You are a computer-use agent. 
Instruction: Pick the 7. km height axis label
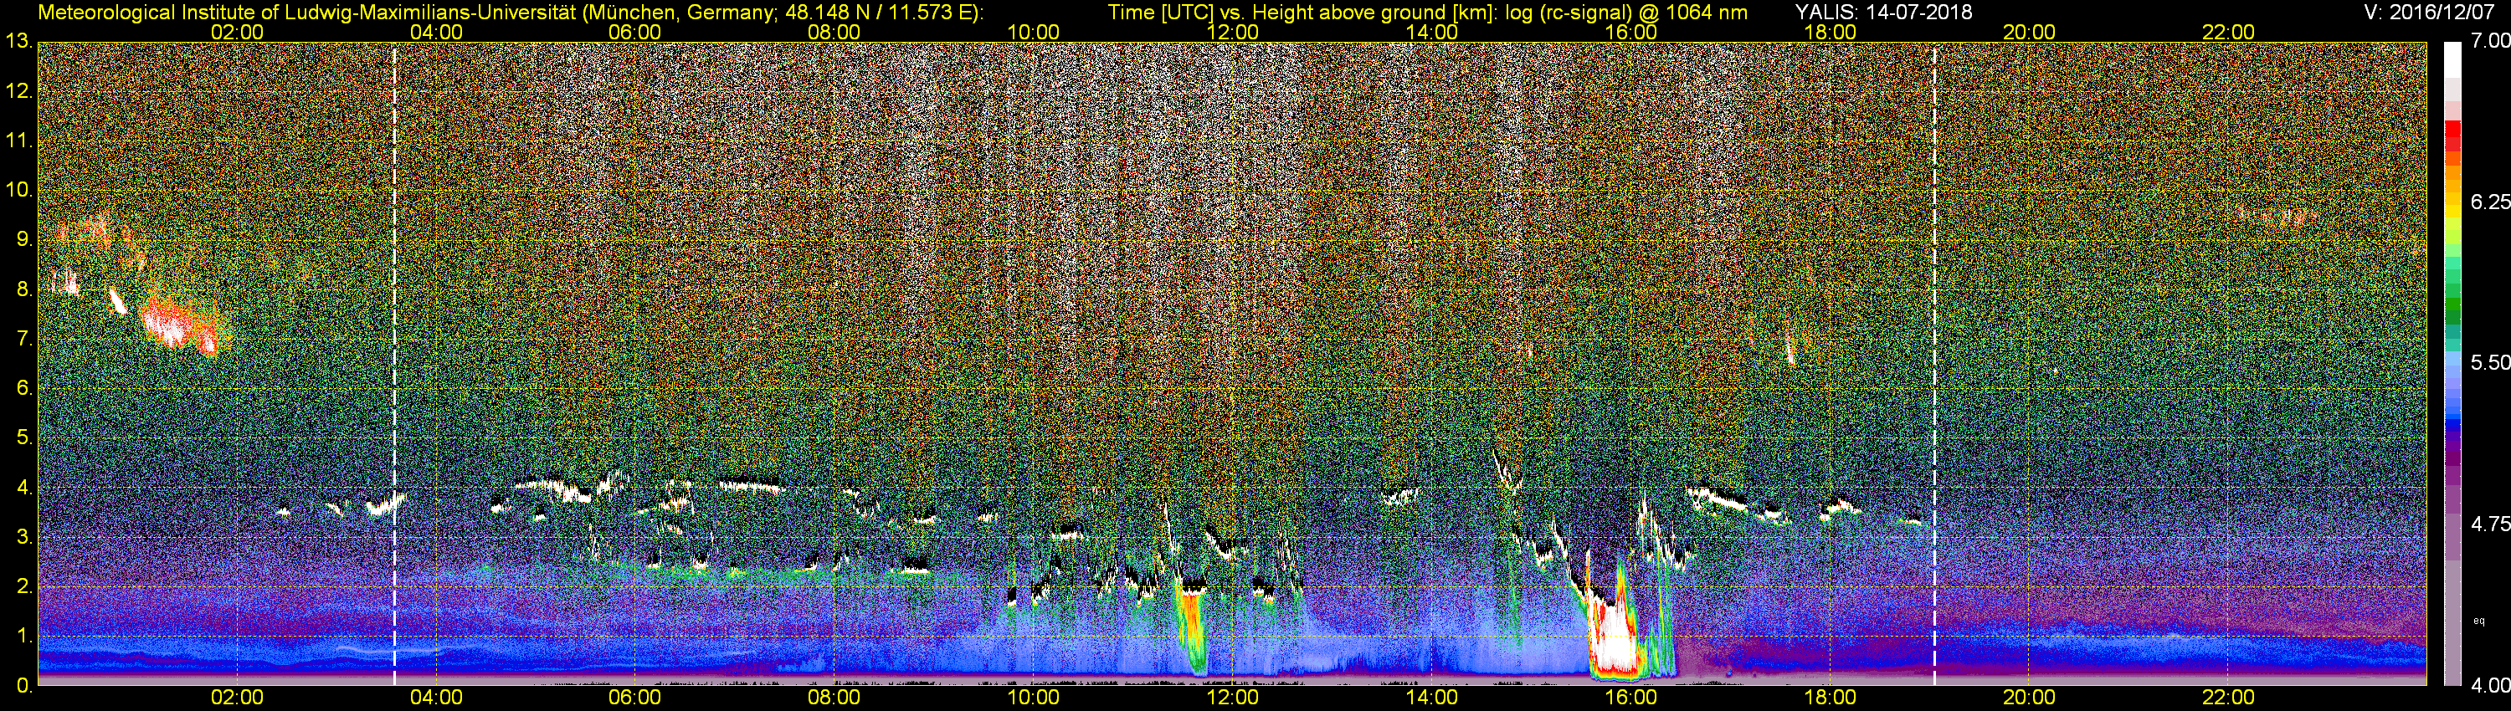coord(24,339)
